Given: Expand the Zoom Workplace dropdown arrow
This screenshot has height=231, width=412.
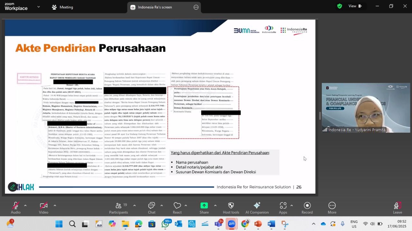Looking at the screenshot, I should pos(39,6).
